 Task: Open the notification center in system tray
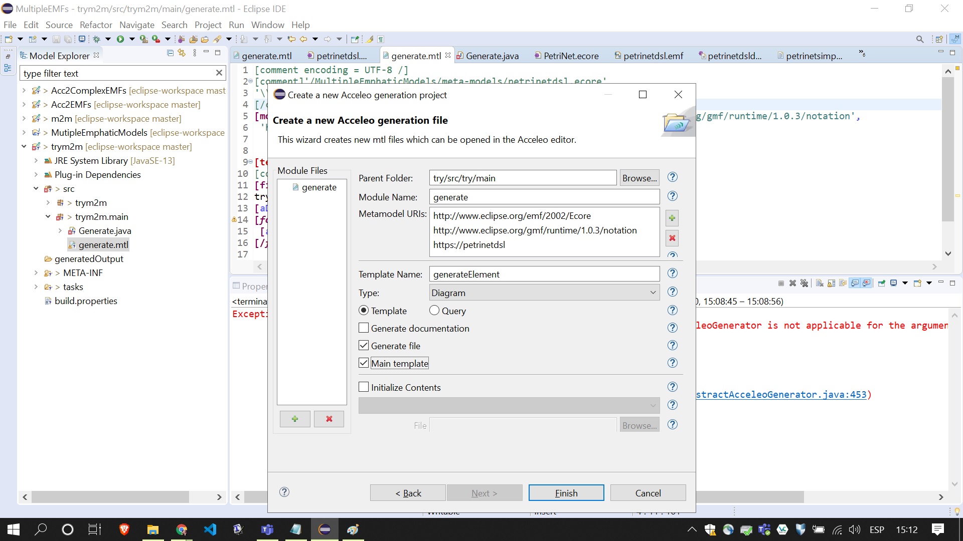[x=938, y=529]
